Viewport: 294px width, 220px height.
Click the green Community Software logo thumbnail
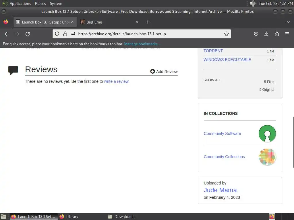pyautogui.click(x=267, y=133)
